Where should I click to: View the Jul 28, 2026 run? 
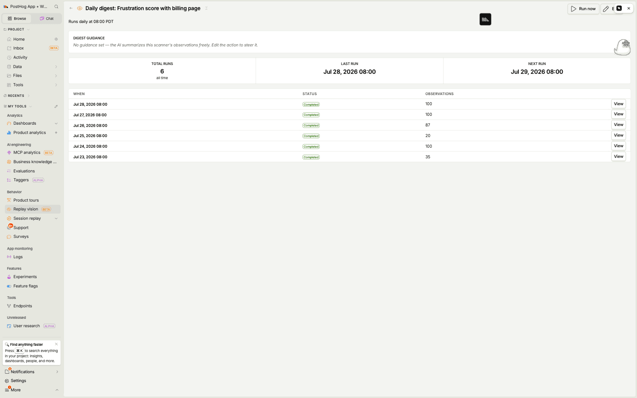pos(618,104)
